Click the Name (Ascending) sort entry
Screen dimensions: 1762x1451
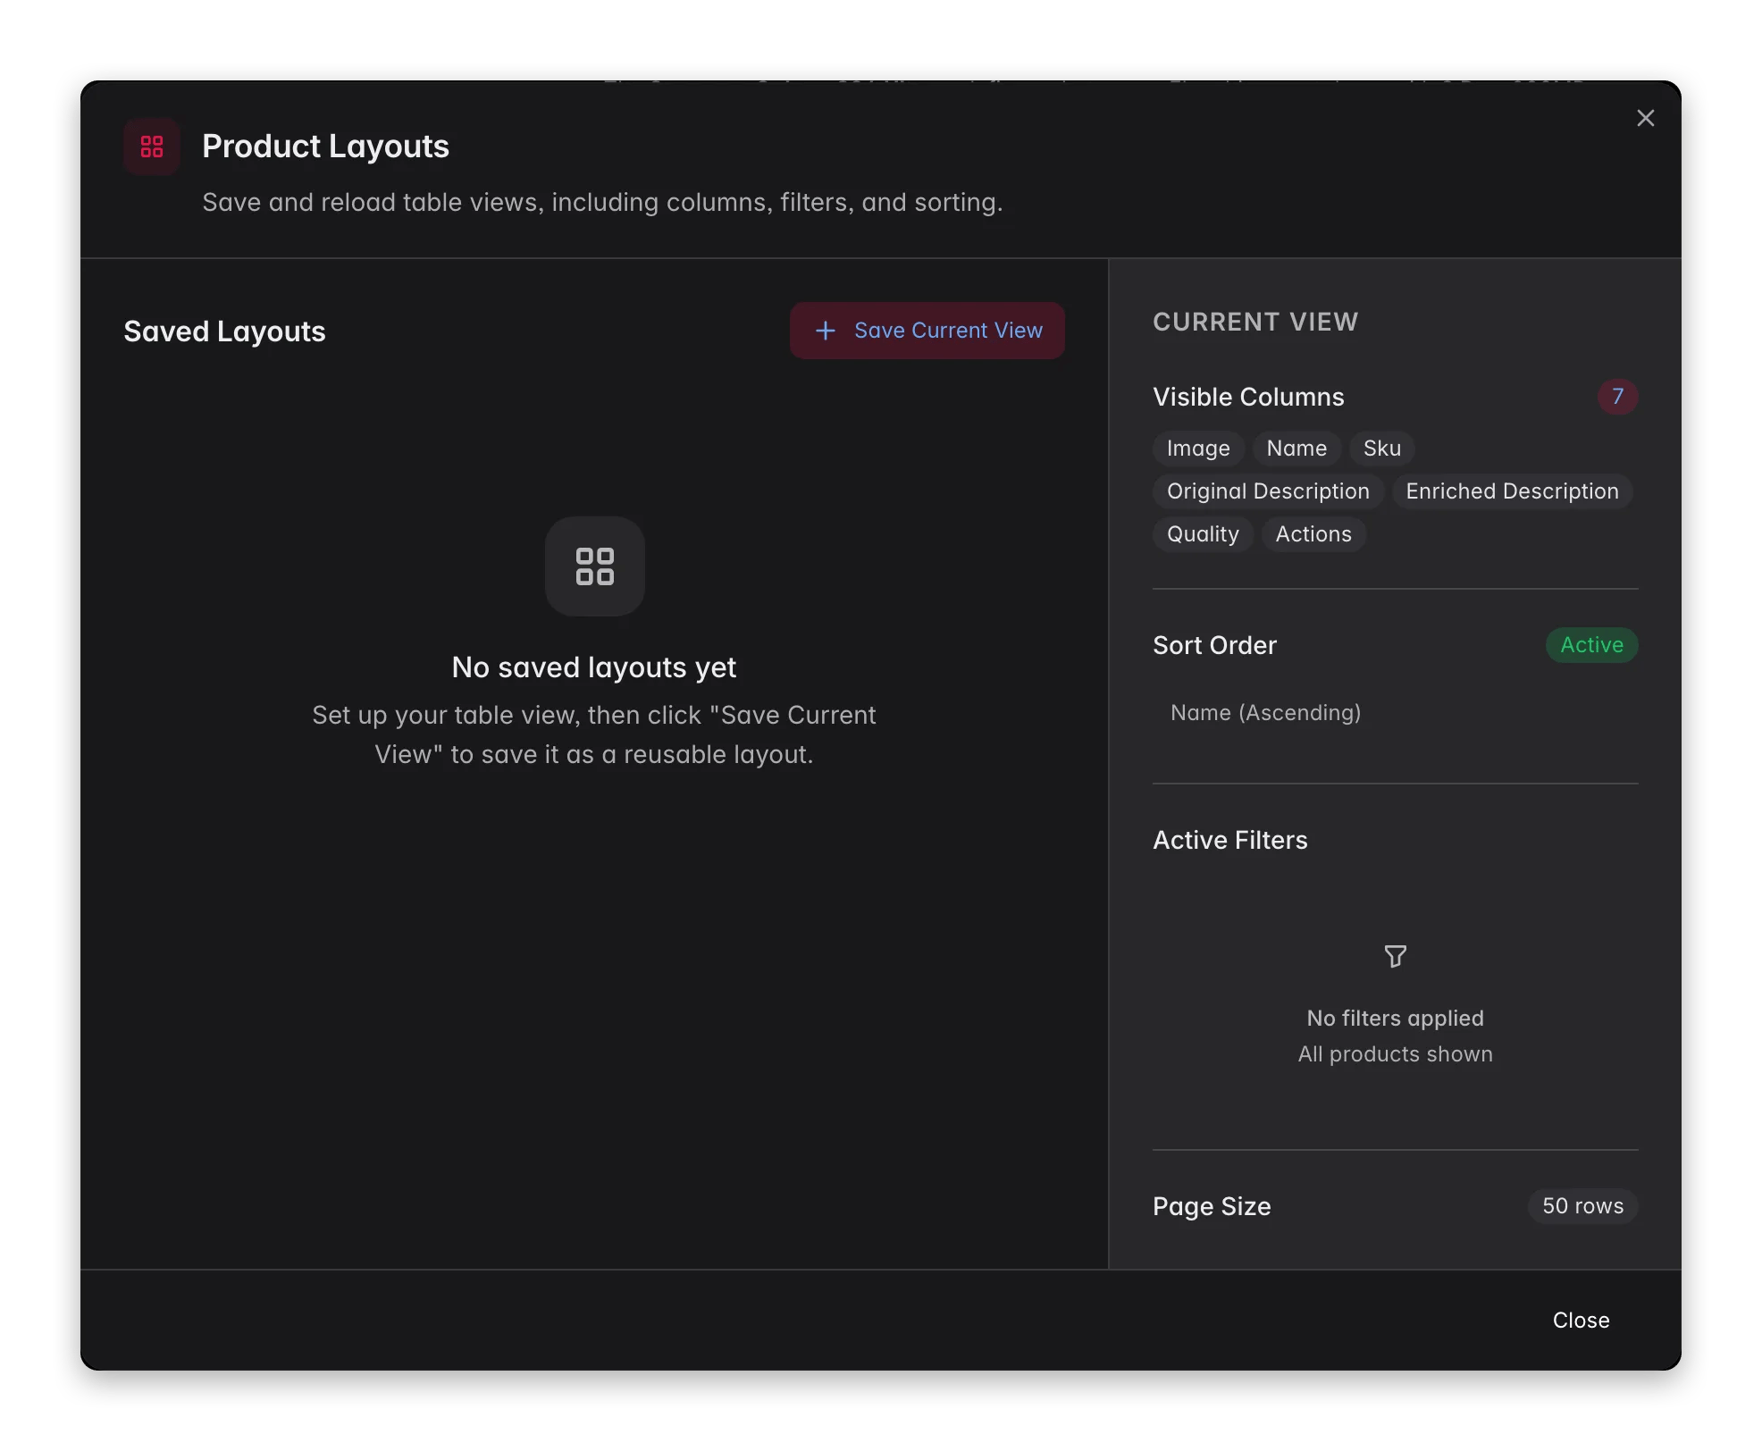pyautogui.click(x=1265, y=713)
